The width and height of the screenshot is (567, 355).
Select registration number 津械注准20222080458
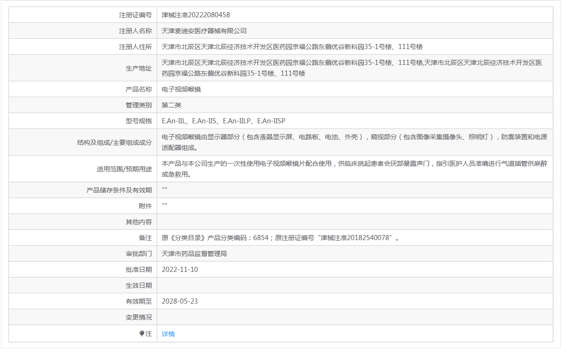[x=196, y=15]
